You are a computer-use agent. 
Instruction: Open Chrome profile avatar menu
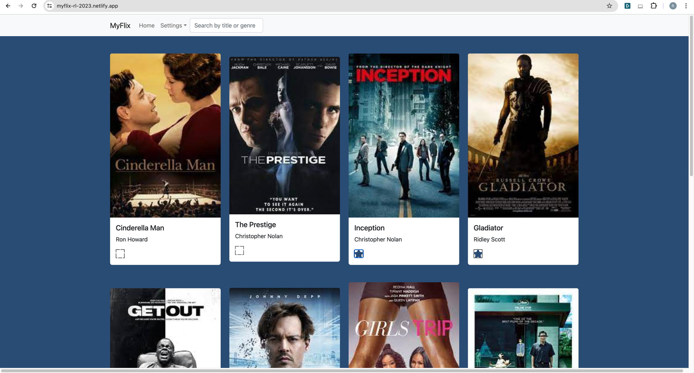point(673,6)
